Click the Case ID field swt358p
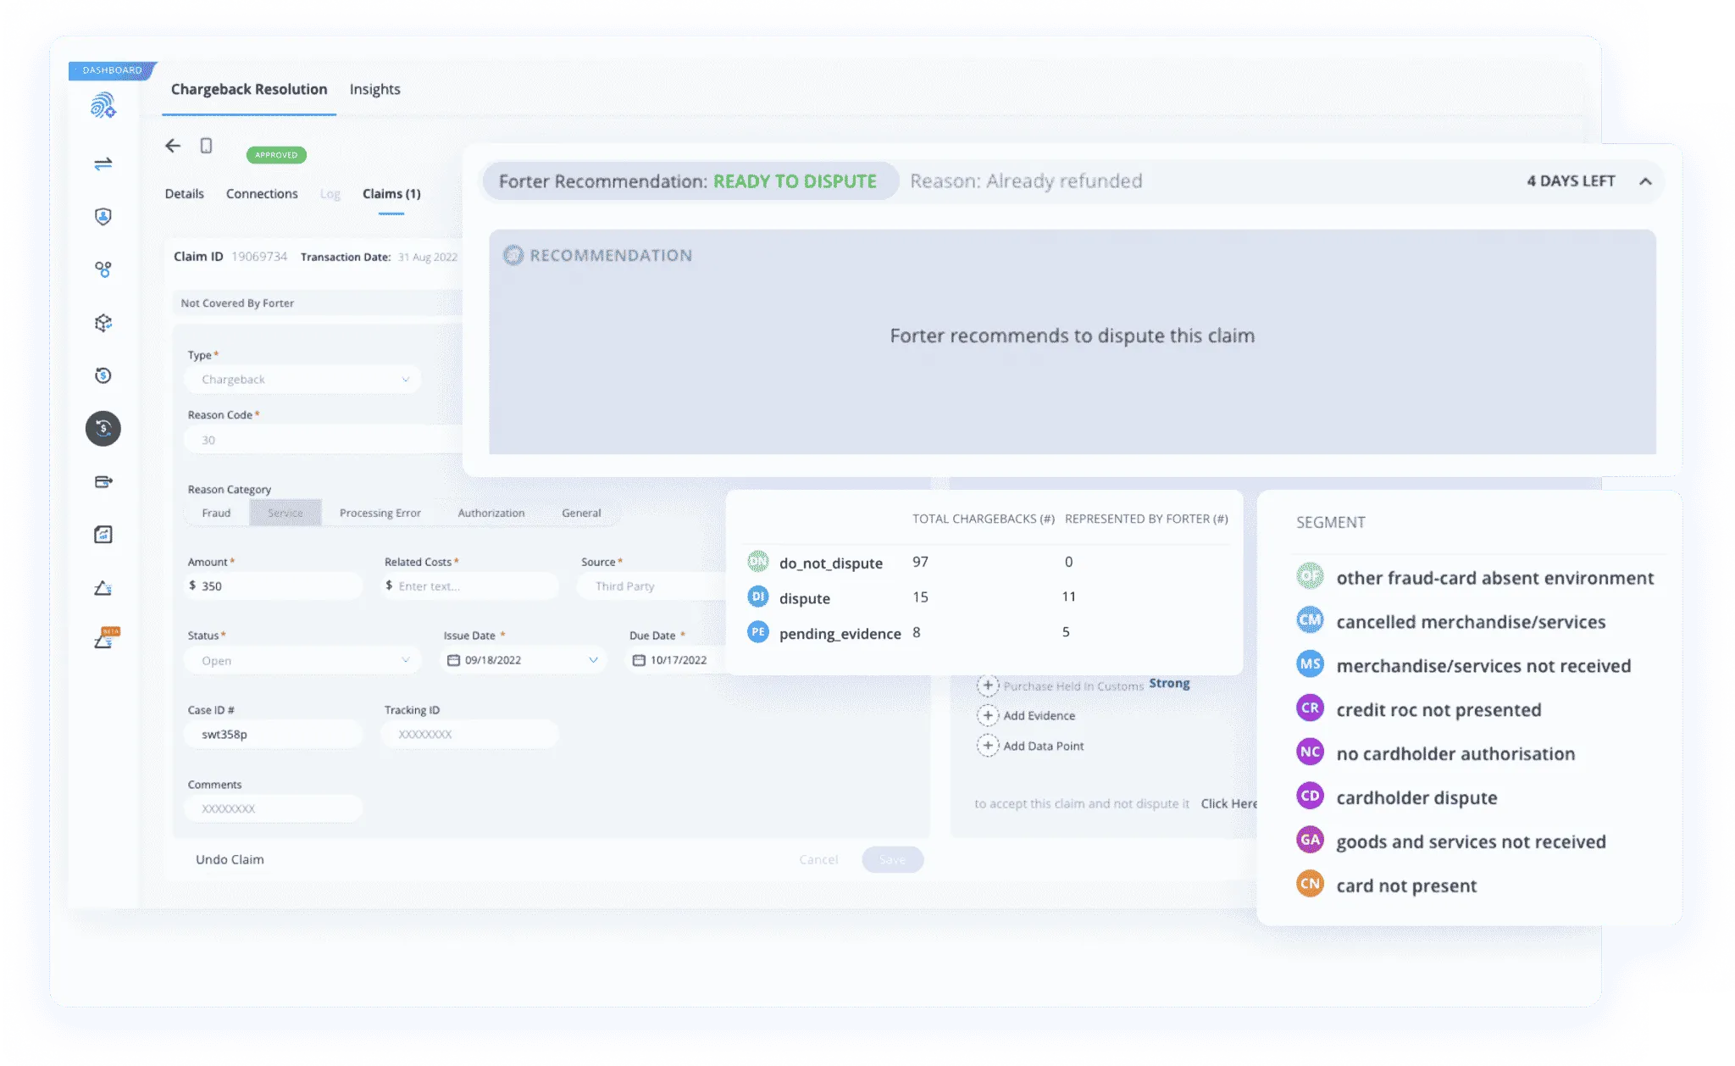Viewport: 1735px width, 1066px height. pyautogui.click(x=274, y=734)
